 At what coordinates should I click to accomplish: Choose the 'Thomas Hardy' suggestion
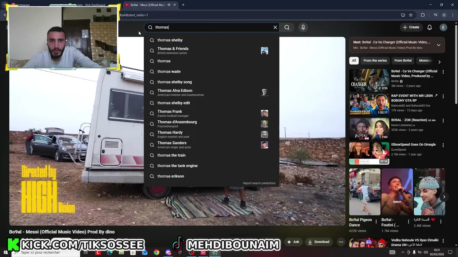211,134
